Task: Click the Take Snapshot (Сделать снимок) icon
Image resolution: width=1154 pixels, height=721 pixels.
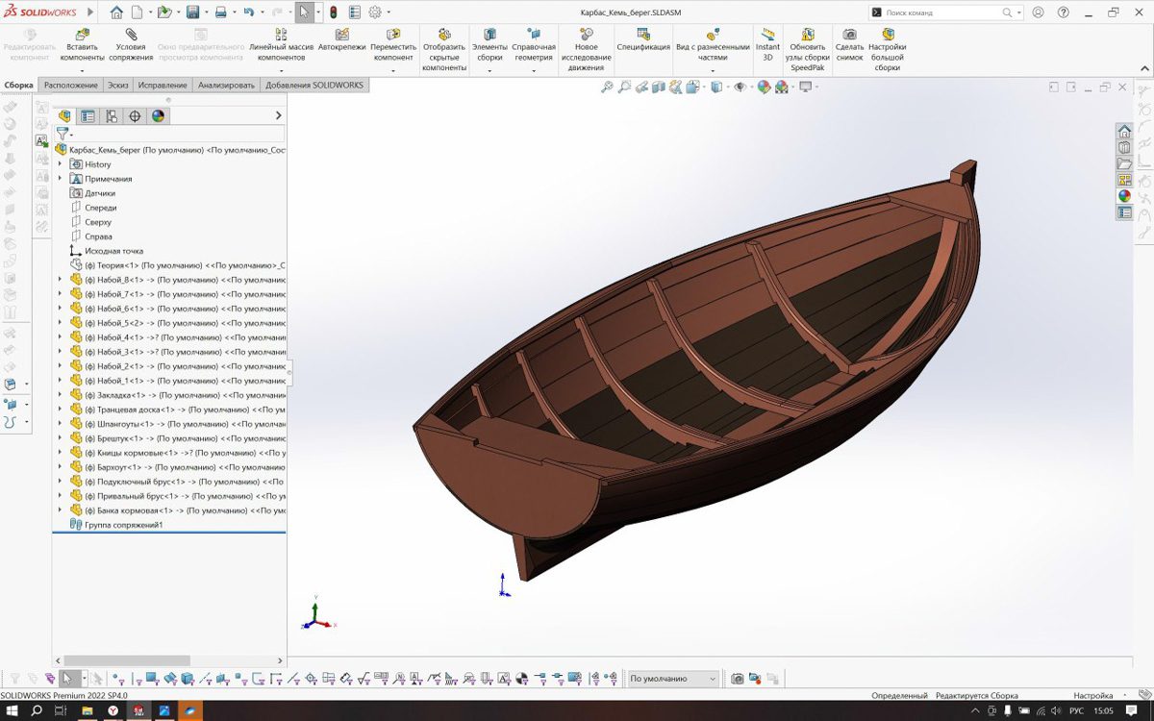Action: tap(849, 36)
